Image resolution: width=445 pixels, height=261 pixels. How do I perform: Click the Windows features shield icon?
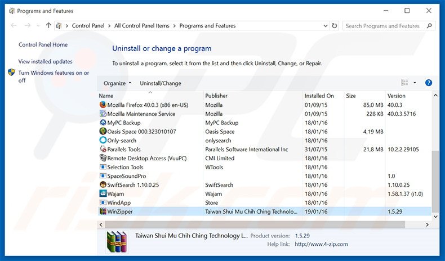(11, 72)
